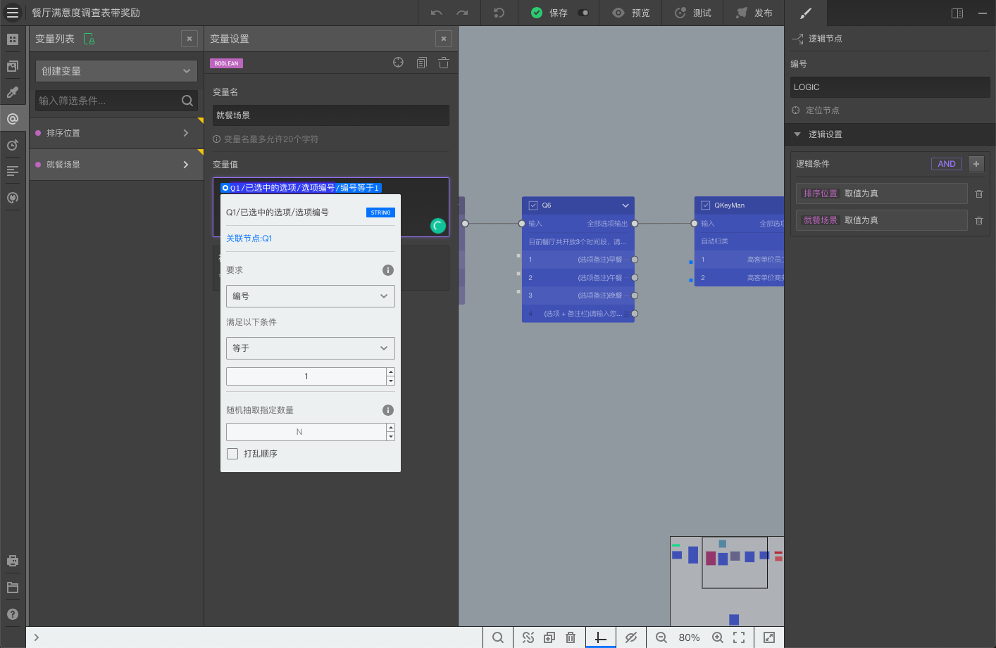Click the expand fullscreen icon

coord(769,637)
